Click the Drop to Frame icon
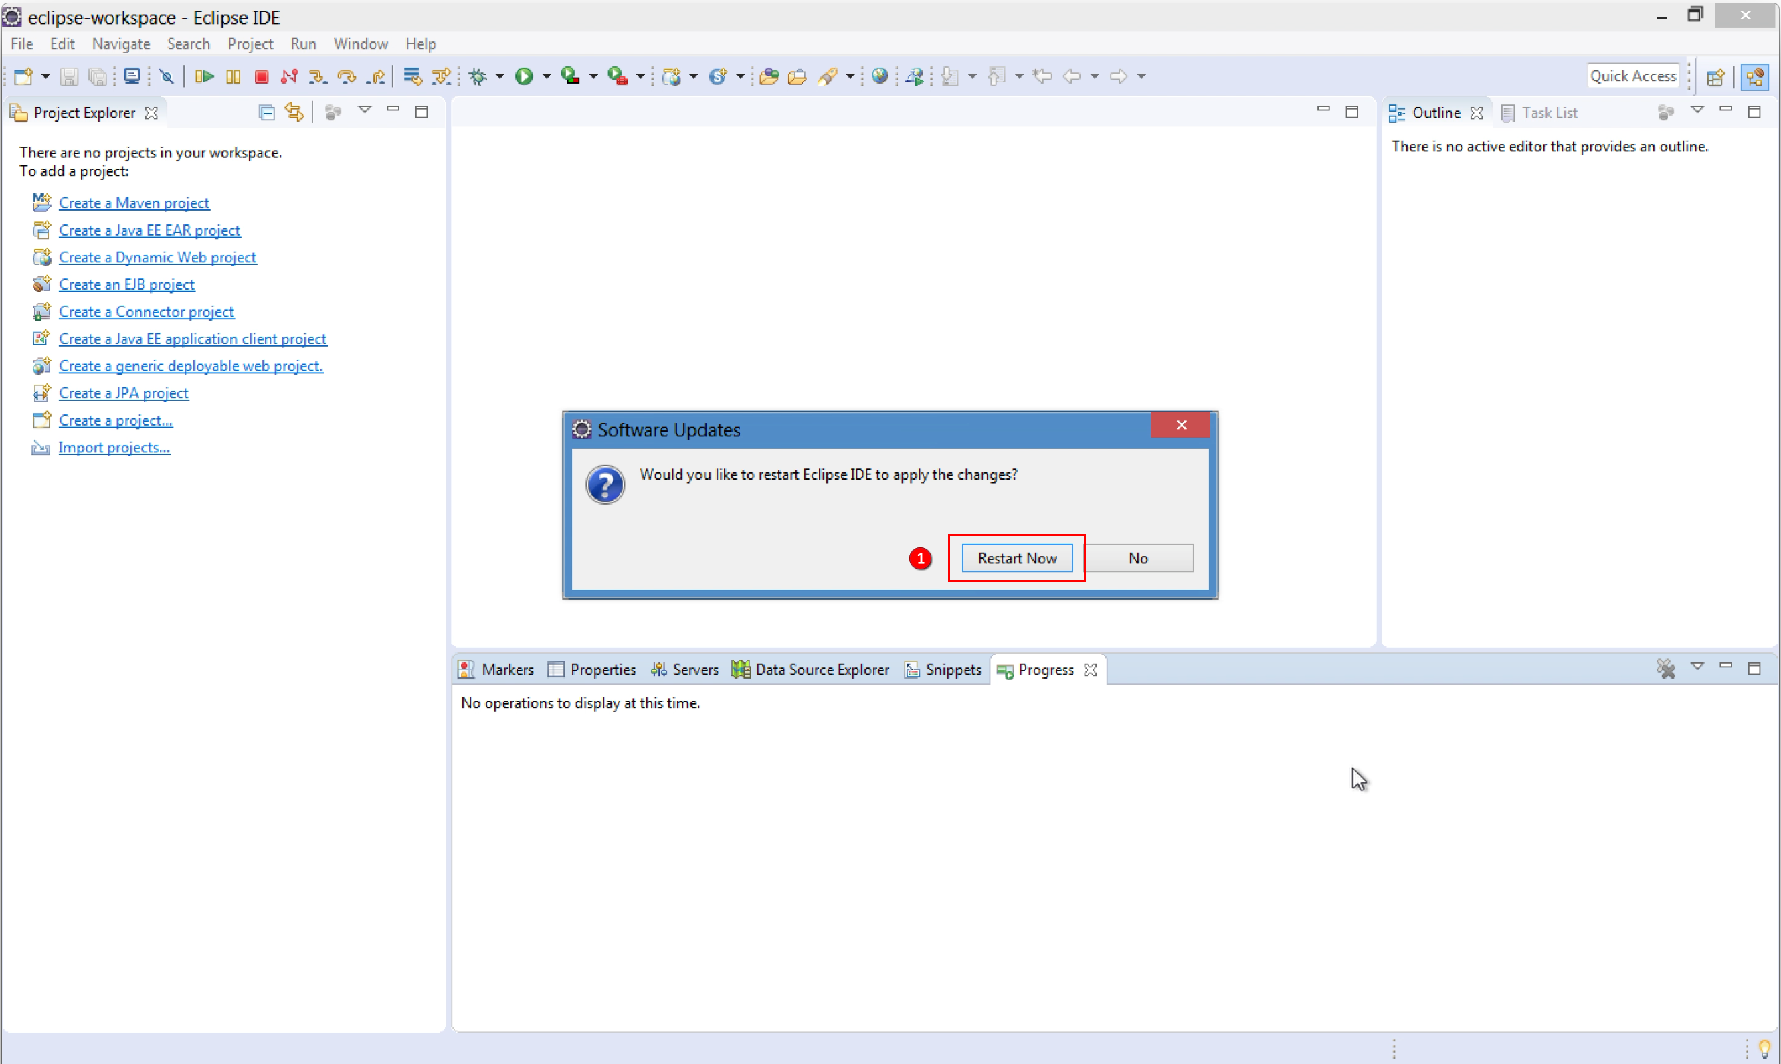 click(x=412, y=76)
